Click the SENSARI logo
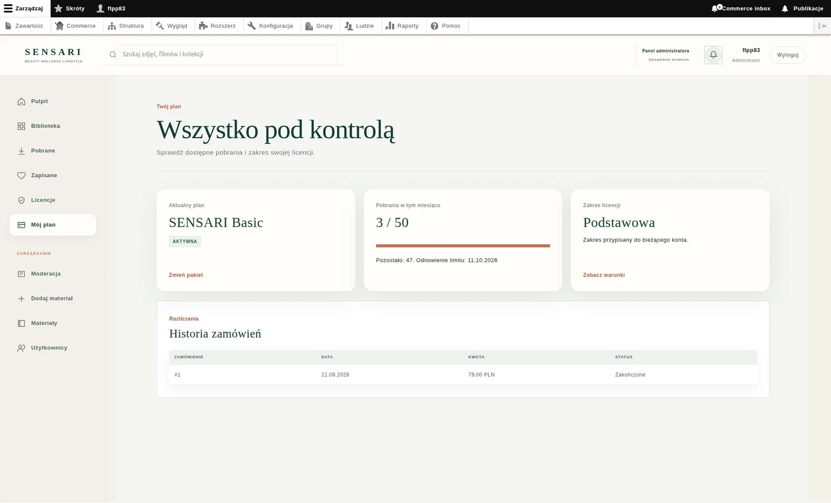The image size is (831, 503). point(53,55)
